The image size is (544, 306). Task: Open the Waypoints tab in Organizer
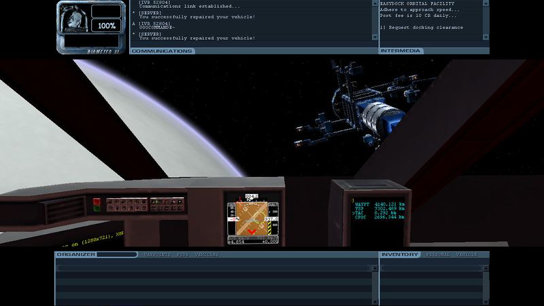click(x=157, y=254)
